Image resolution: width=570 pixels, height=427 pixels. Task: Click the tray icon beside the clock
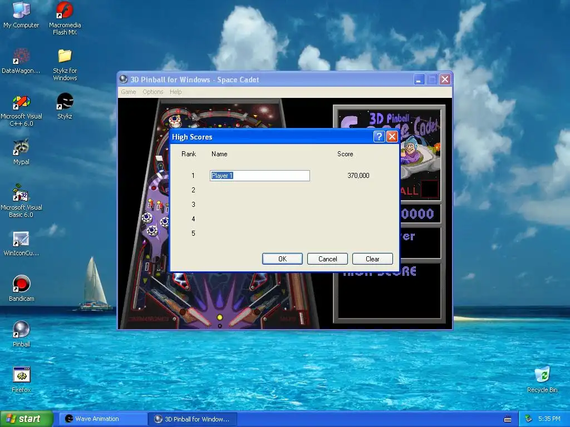[x=529, y=419]
